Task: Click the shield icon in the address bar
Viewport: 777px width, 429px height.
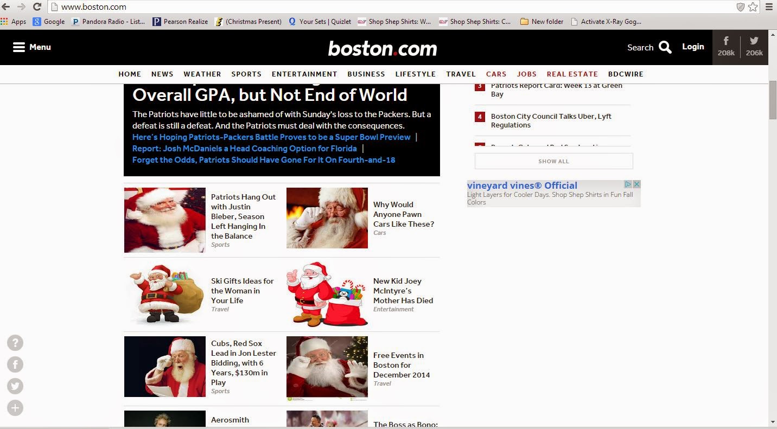Action: tap(740, 7)
